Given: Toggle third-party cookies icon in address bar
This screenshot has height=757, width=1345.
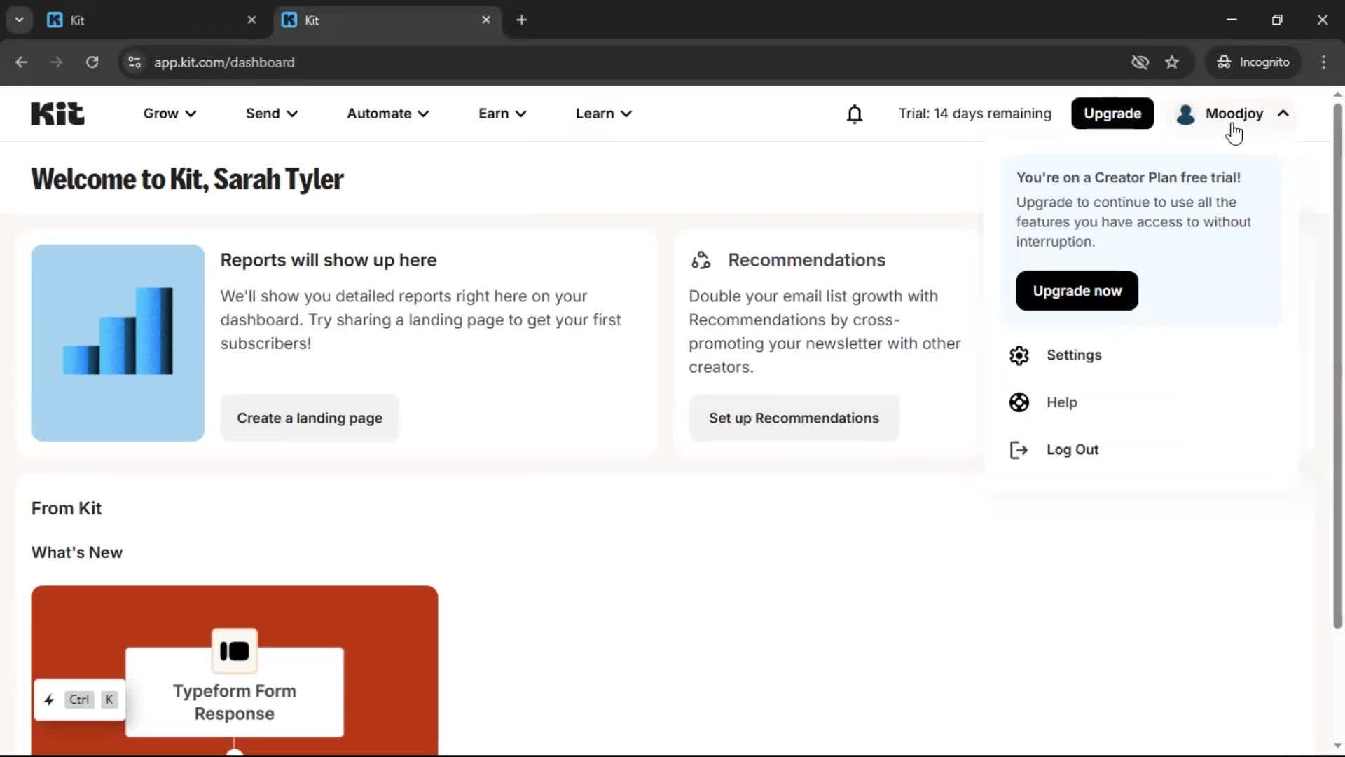Looking at the screenshot, I should (x=1140, y=62).
